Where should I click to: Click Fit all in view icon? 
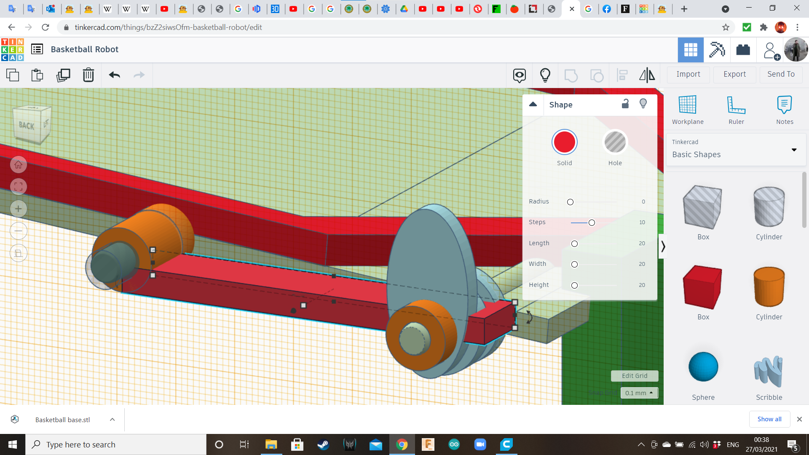[19, 187]
